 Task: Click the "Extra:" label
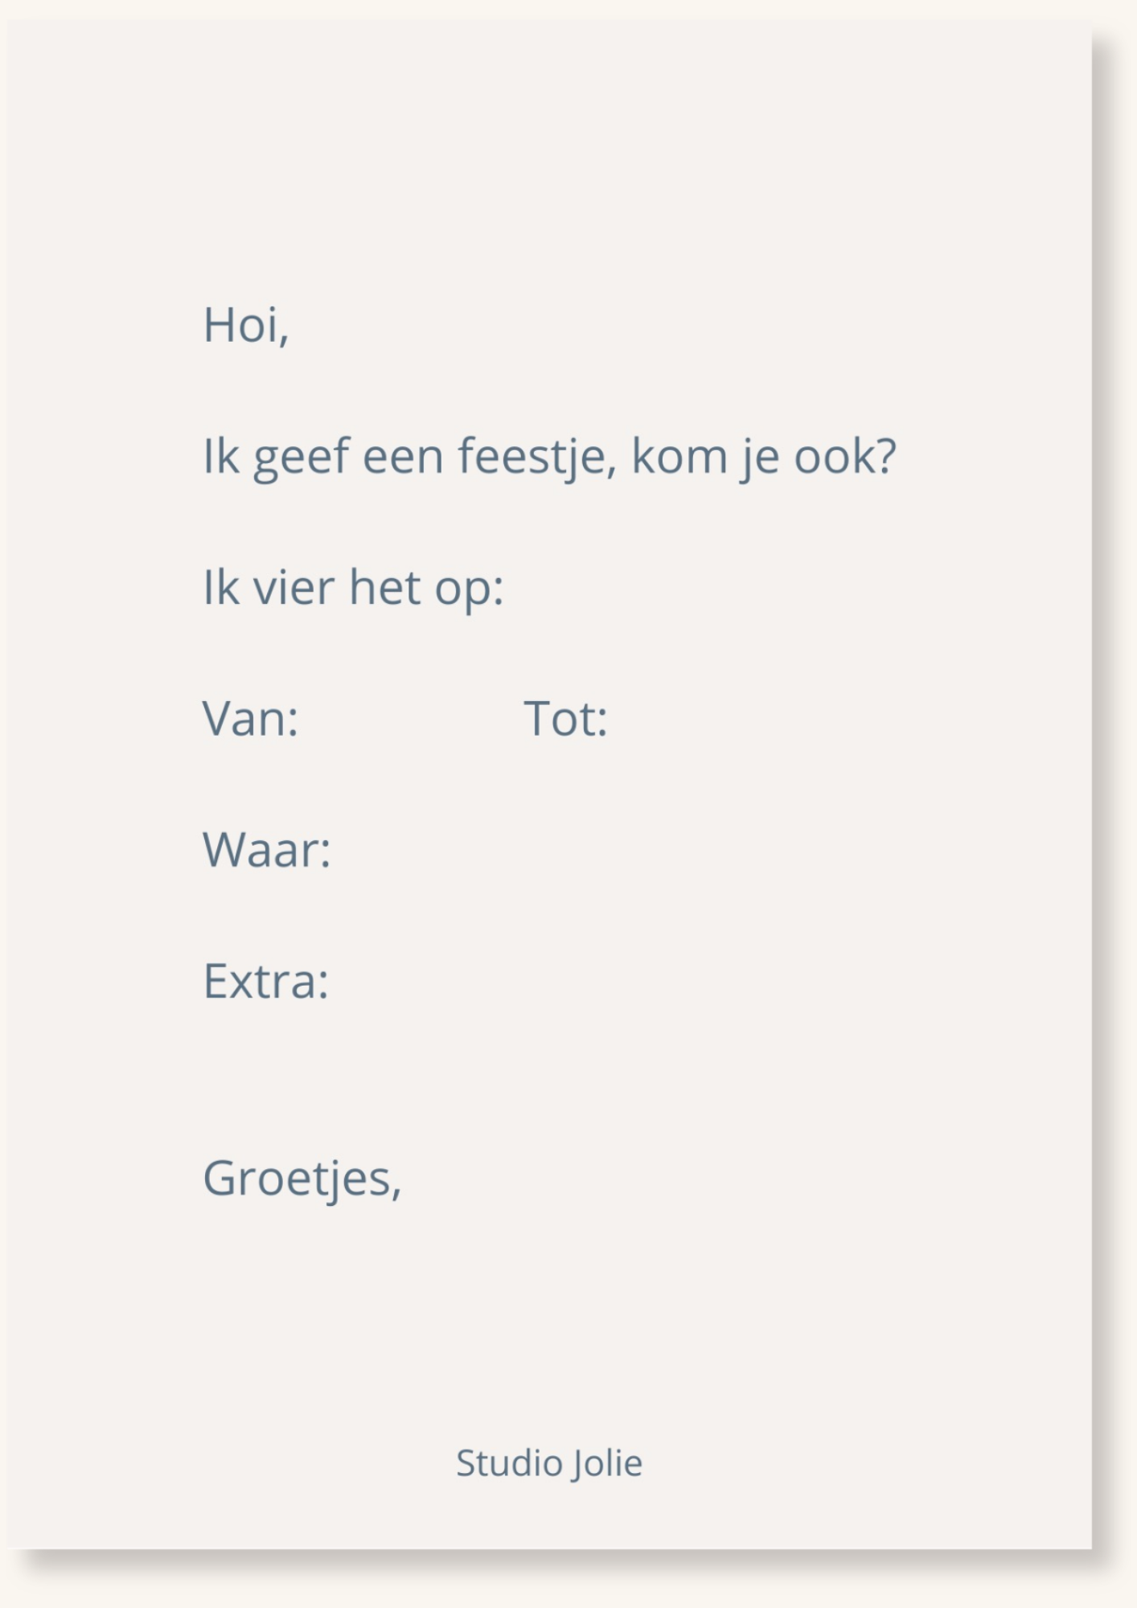(265, 982)
